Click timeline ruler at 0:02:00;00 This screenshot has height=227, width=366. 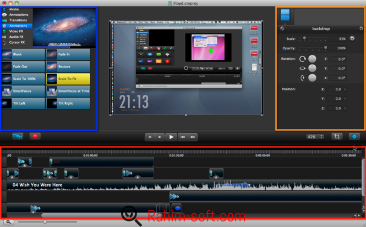coord(263,155)
